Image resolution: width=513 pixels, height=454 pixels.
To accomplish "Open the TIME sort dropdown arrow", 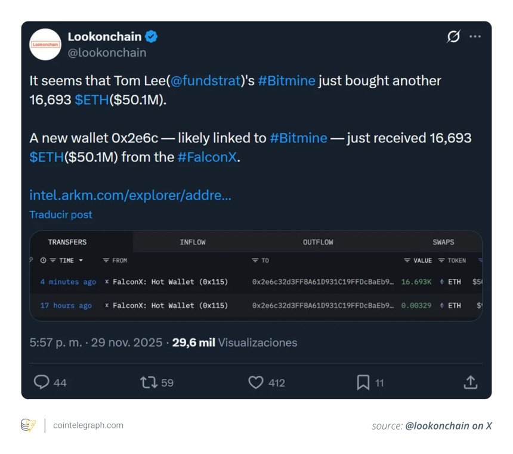I will click(81, 260).
